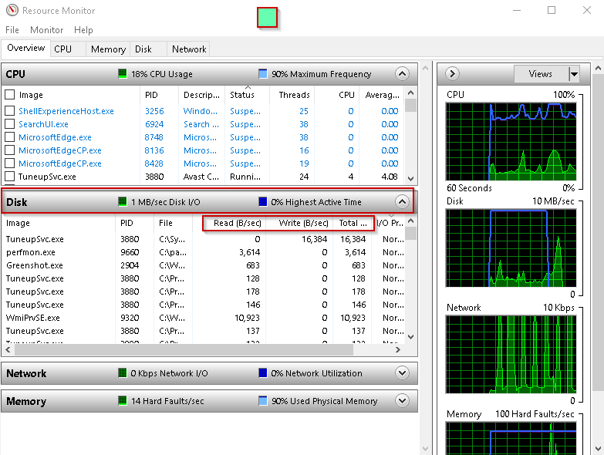Click the Resource Monitor app icon in title bar
Image resolution: width=604 pixels, height=455 pixels.
click(12, 10)
